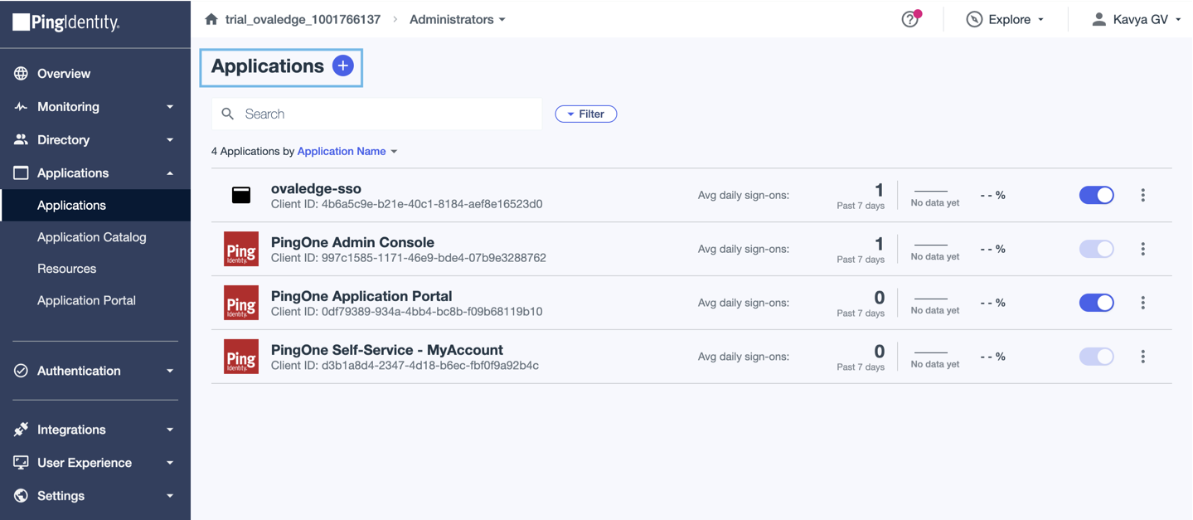Open the help question mark icon
The image size is (1193, 520).
[909, 19]
